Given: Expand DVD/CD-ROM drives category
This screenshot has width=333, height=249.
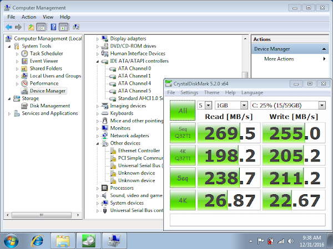Looking at the screenshot, I should coord(98,46).
